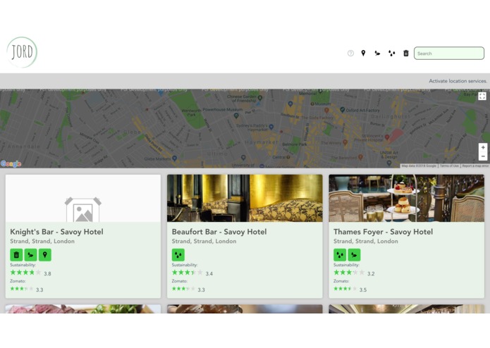Click The Winery marker on map
The width and height of the screenshot is (490, 348).
click(x=345, y=142)
